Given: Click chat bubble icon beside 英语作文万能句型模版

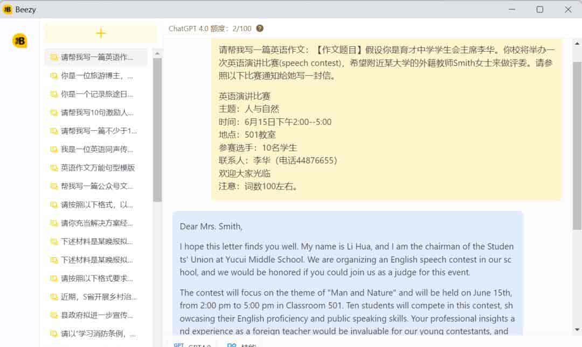Looking at the screenshot, I should [x=53, y=167].
